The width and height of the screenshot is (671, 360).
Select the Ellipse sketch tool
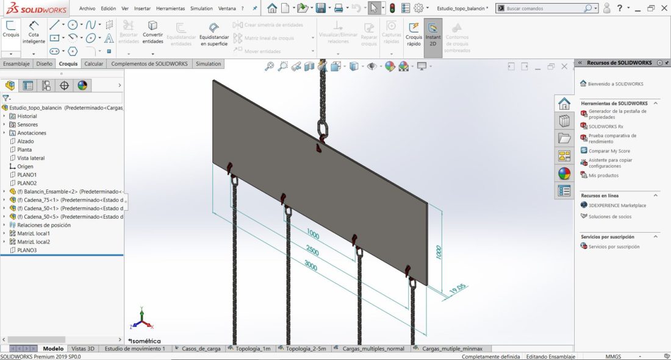[x=90, y=38]
